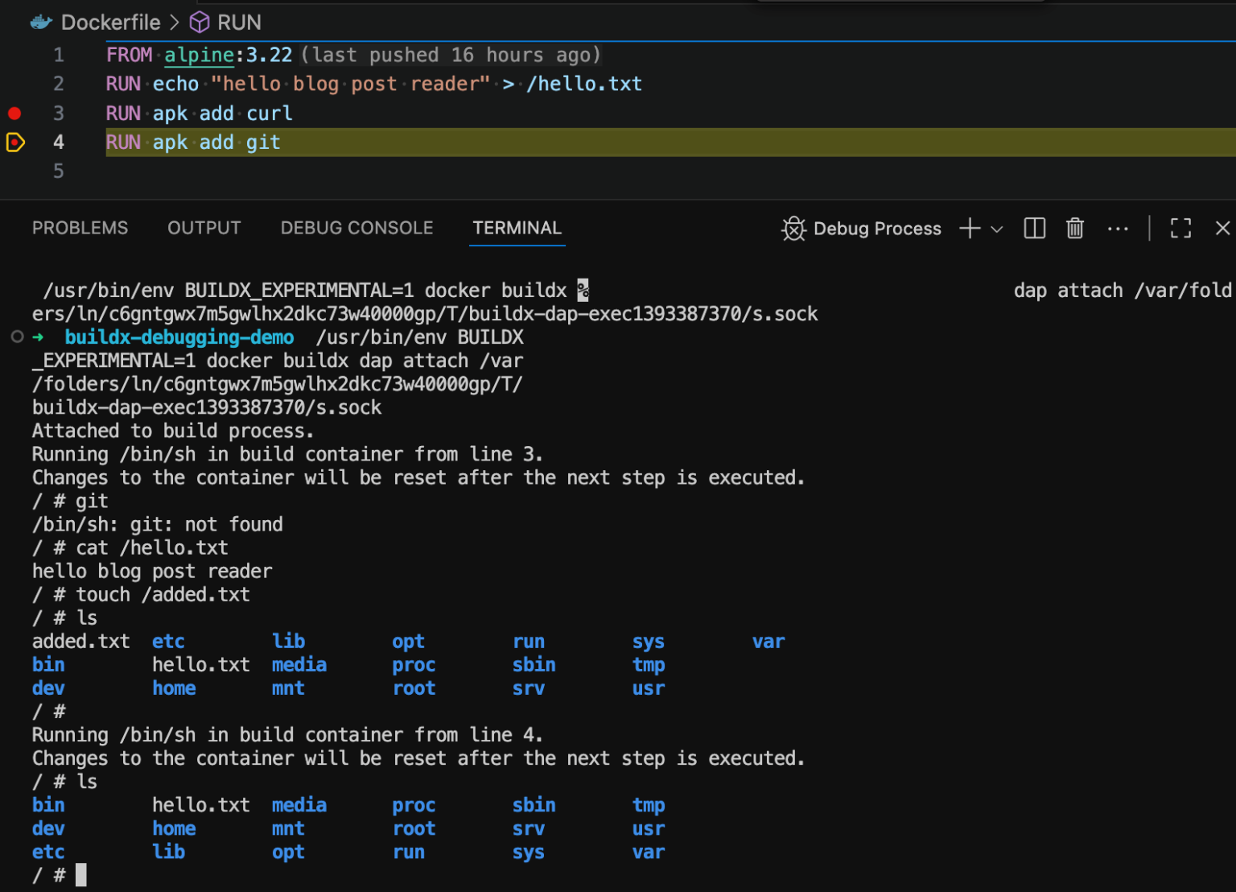Open the terminal profile dropdown chevron
The height and width of the screenshot is (892, 1236).
(998, 229)
